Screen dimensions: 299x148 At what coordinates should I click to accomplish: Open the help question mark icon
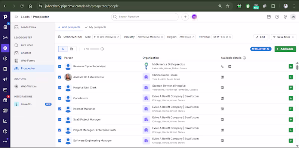pyautogui.click(x=277, y=17)
